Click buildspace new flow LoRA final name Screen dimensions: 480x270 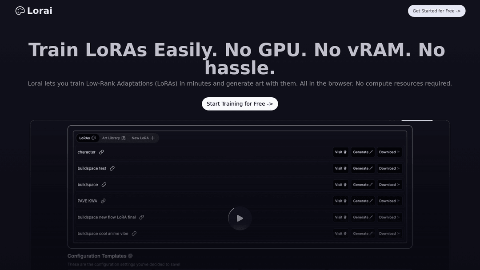(107, 217)
